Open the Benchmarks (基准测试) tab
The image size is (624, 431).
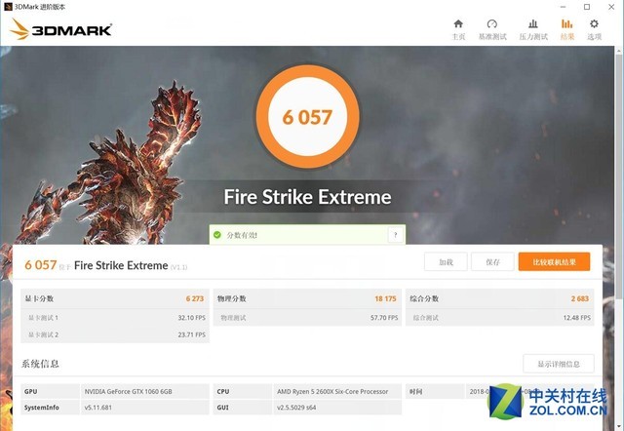pyautogui.click(x=492, y=30)
